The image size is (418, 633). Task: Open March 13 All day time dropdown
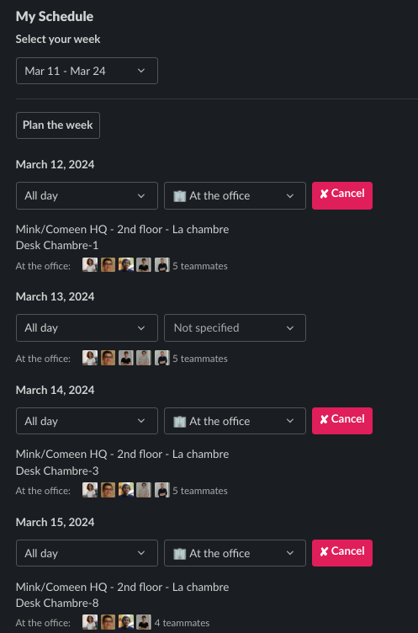pos(87,327)
